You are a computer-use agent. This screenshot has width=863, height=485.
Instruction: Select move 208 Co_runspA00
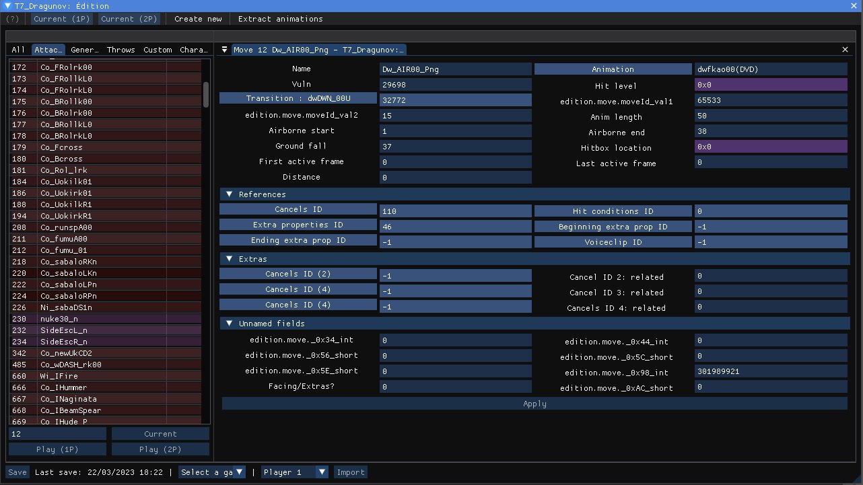[105, 227]
